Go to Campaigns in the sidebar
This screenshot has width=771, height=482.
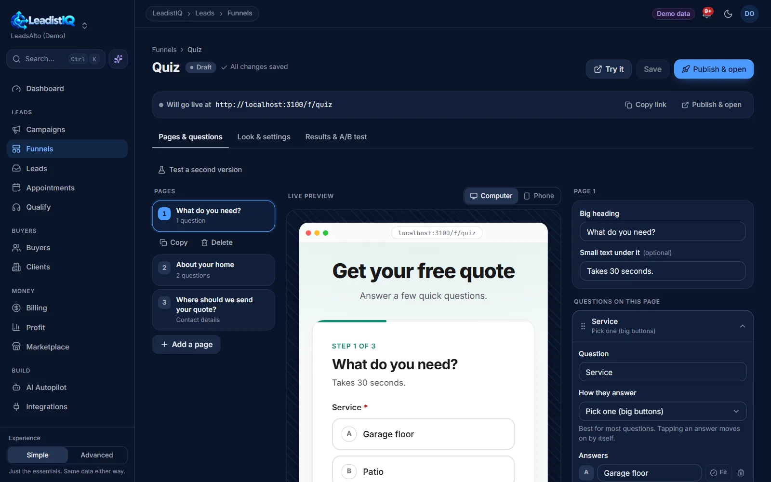pos(67,130)
